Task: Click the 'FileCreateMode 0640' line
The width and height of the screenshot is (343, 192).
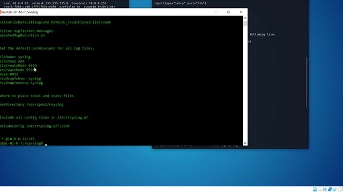Action: 18,66
